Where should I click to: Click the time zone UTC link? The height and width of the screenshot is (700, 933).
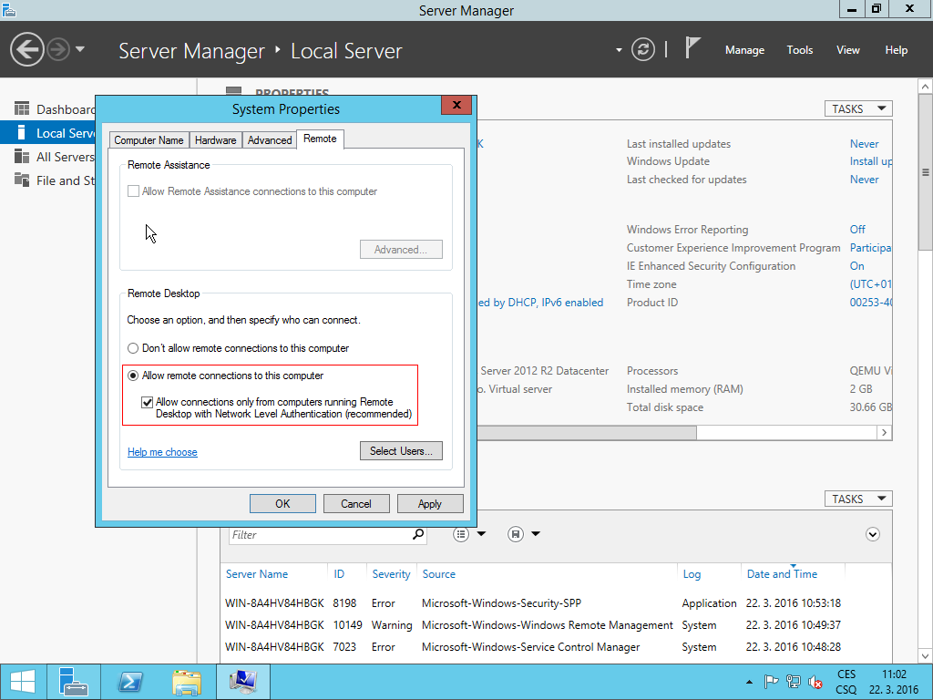point(870,284)
